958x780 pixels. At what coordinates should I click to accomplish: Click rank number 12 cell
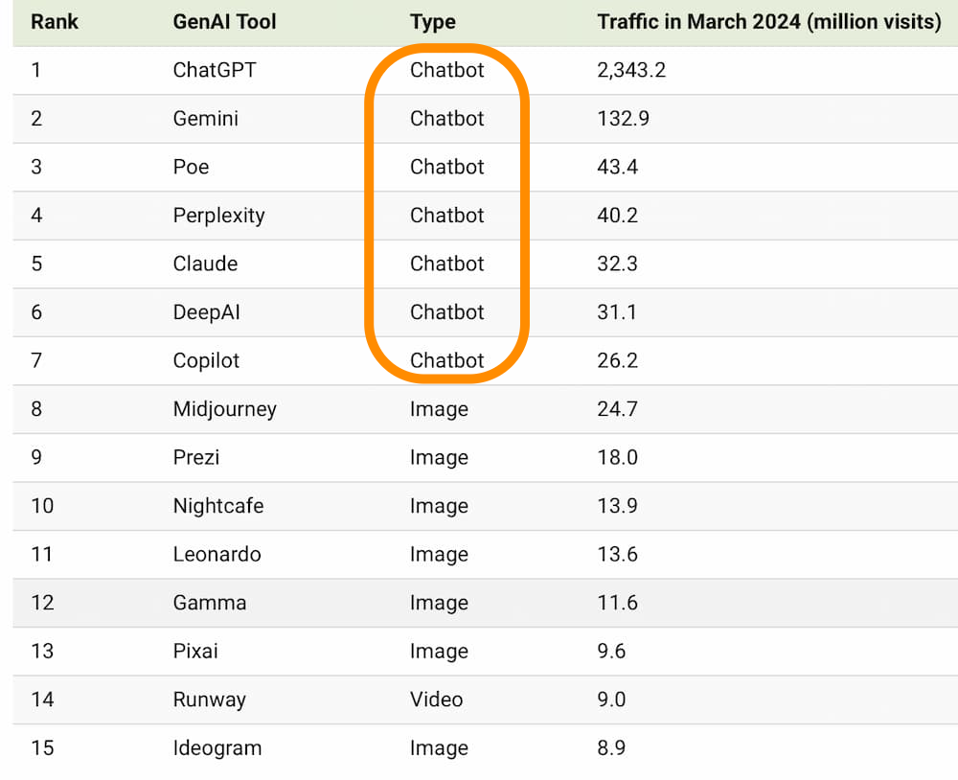pyautogui.click(x=43, y=603)
